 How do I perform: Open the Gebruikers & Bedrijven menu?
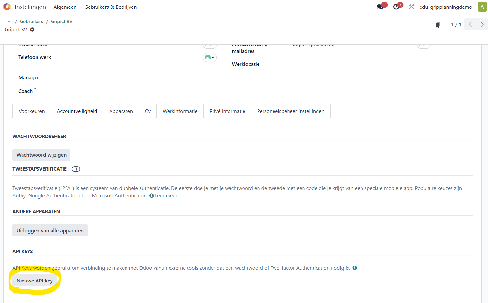click(x=111, y=7)
